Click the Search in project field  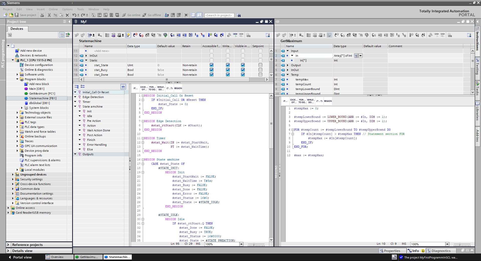(219, 15)
